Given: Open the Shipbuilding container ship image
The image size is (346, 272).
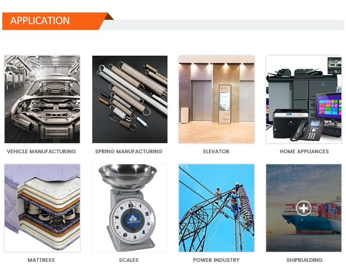Looking at the screenshot, I should [304, 208].
